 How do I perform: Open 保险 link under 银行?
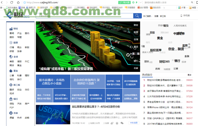point(12,104)
